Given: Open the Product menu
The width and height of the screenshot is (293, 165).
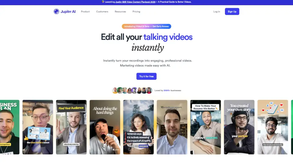Looking at the screenshot, I should pyautogui.click(x=85, y=12).
